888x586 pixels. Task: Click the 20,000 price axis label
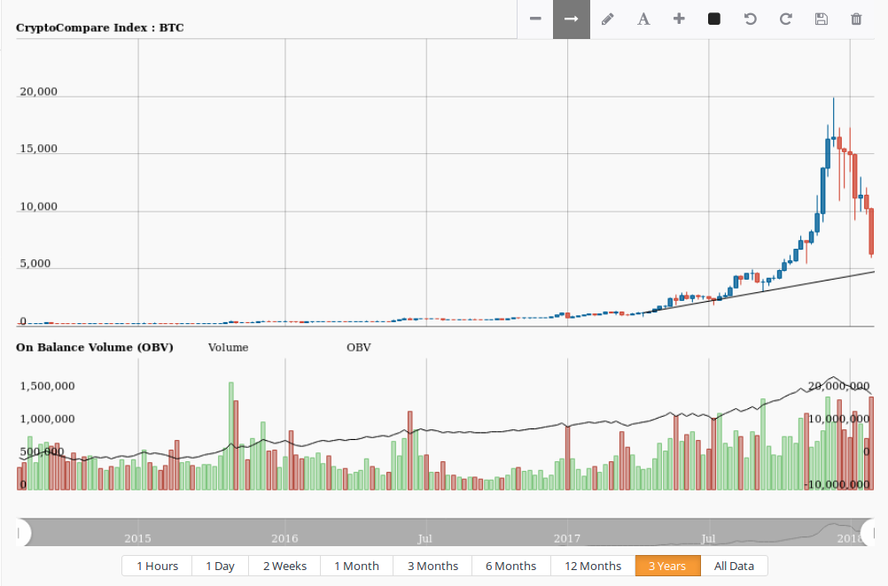[38, 92]
